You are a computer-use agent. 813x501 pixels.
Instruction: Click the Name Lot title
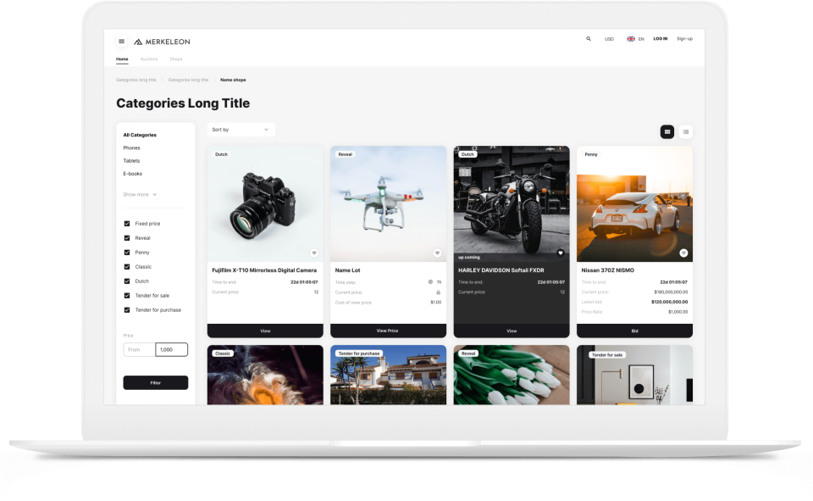click(347, 270)
